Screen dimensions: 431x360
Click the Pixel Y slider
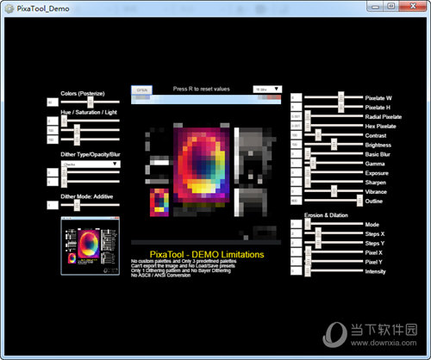[334, 261]
